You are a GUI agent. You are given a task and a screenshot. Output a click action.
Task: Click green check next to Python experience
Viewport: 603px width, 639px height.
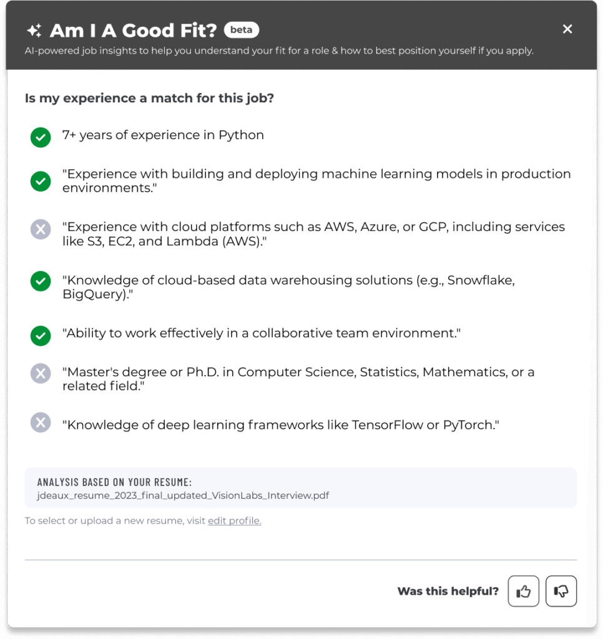click(x=41, y=137)
